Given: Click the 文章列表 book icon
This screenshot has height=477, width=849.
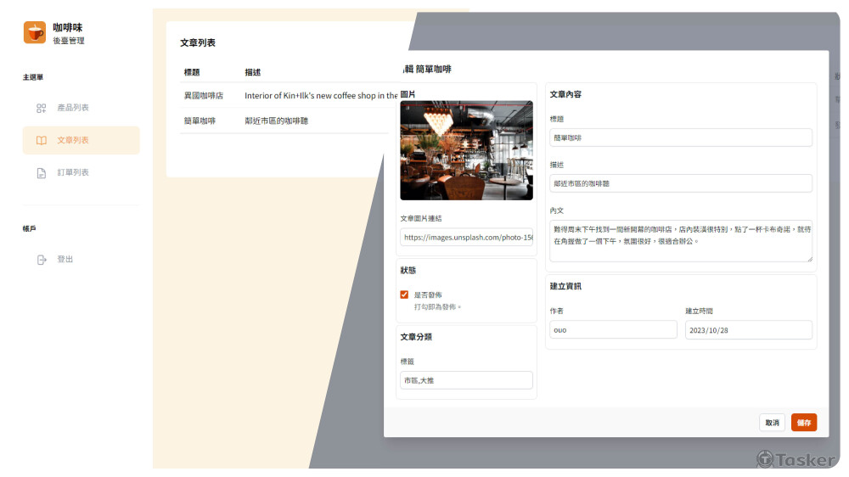Looking at the screenshot, I should [x=41, y=140].
